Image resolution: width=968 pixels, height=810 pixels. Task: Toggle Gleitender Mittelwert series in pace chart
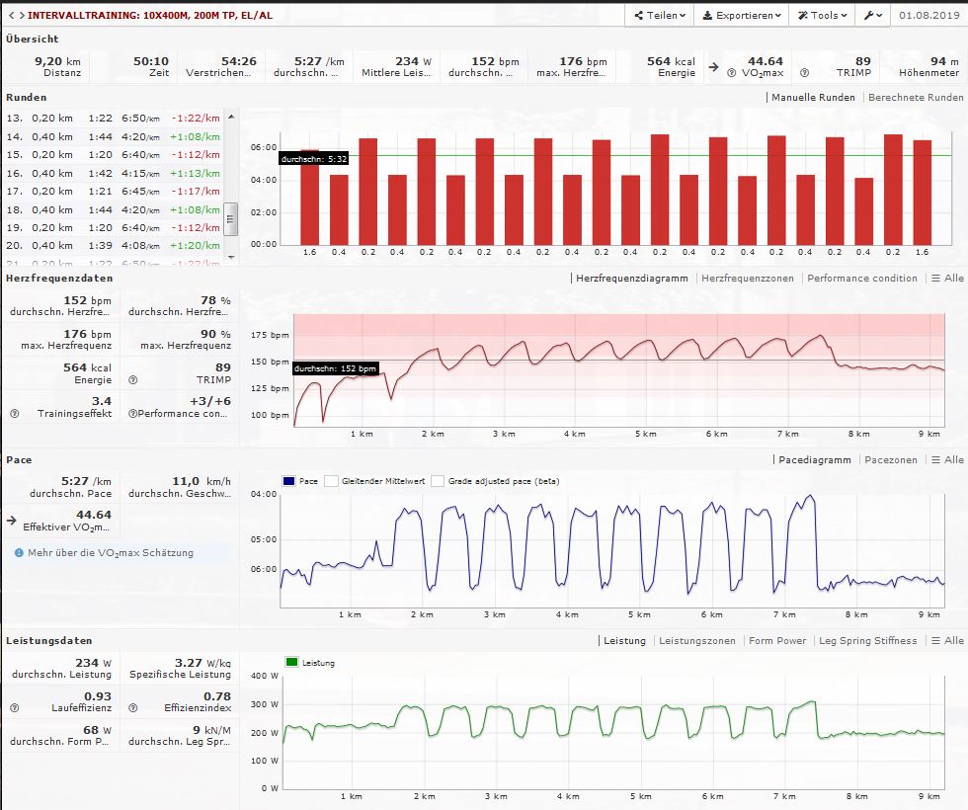click(332, 481)
